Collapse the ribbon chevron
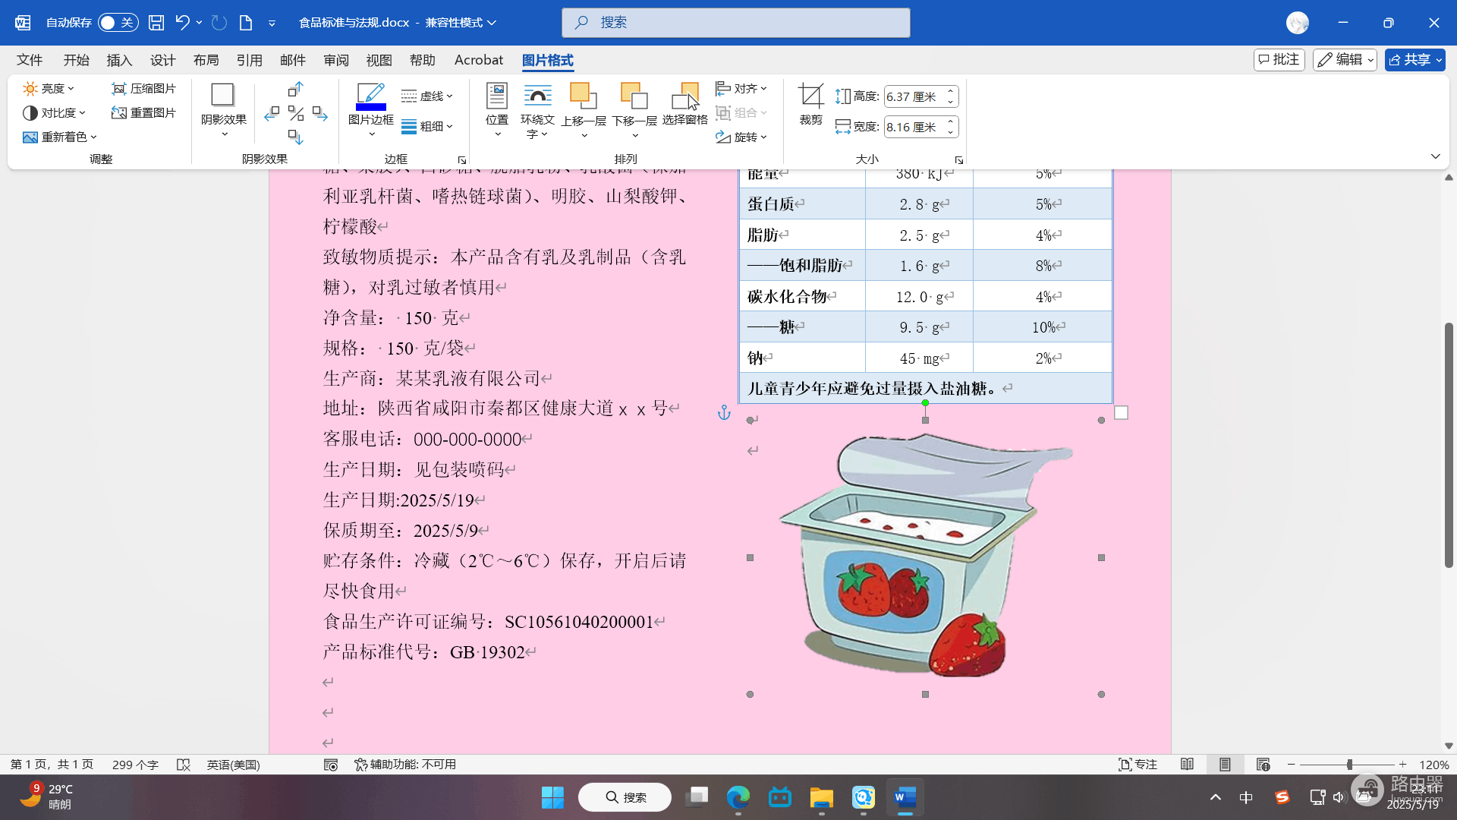Screen dimensions: 1457x820 click(x=1436, y=156)
